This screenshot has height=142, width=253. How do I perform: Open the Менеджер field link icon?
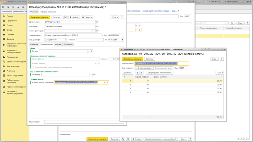click(x=94, y=75)
